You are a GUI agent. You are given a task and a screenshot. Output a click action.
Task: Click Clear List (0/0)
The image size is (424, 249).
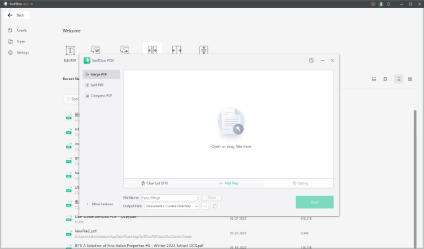(154, 183)
